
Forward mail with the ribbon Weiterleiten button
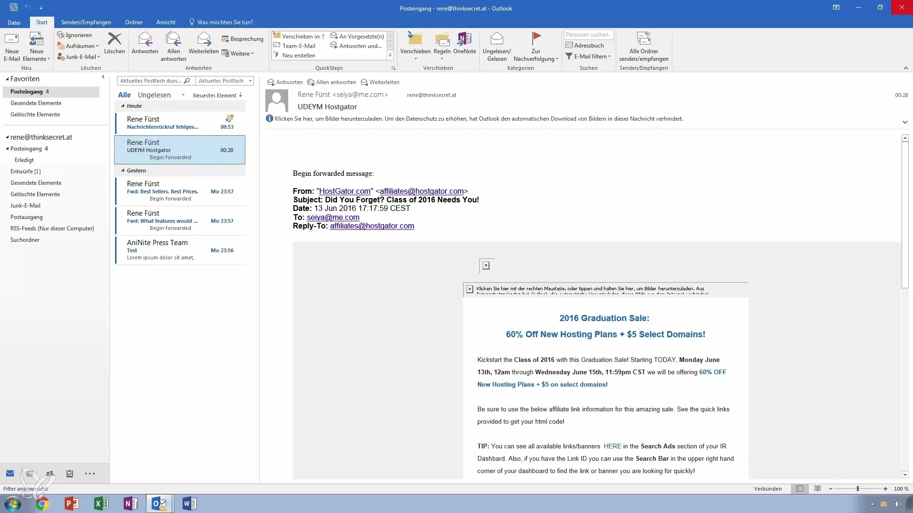click(x=204, y=43)
